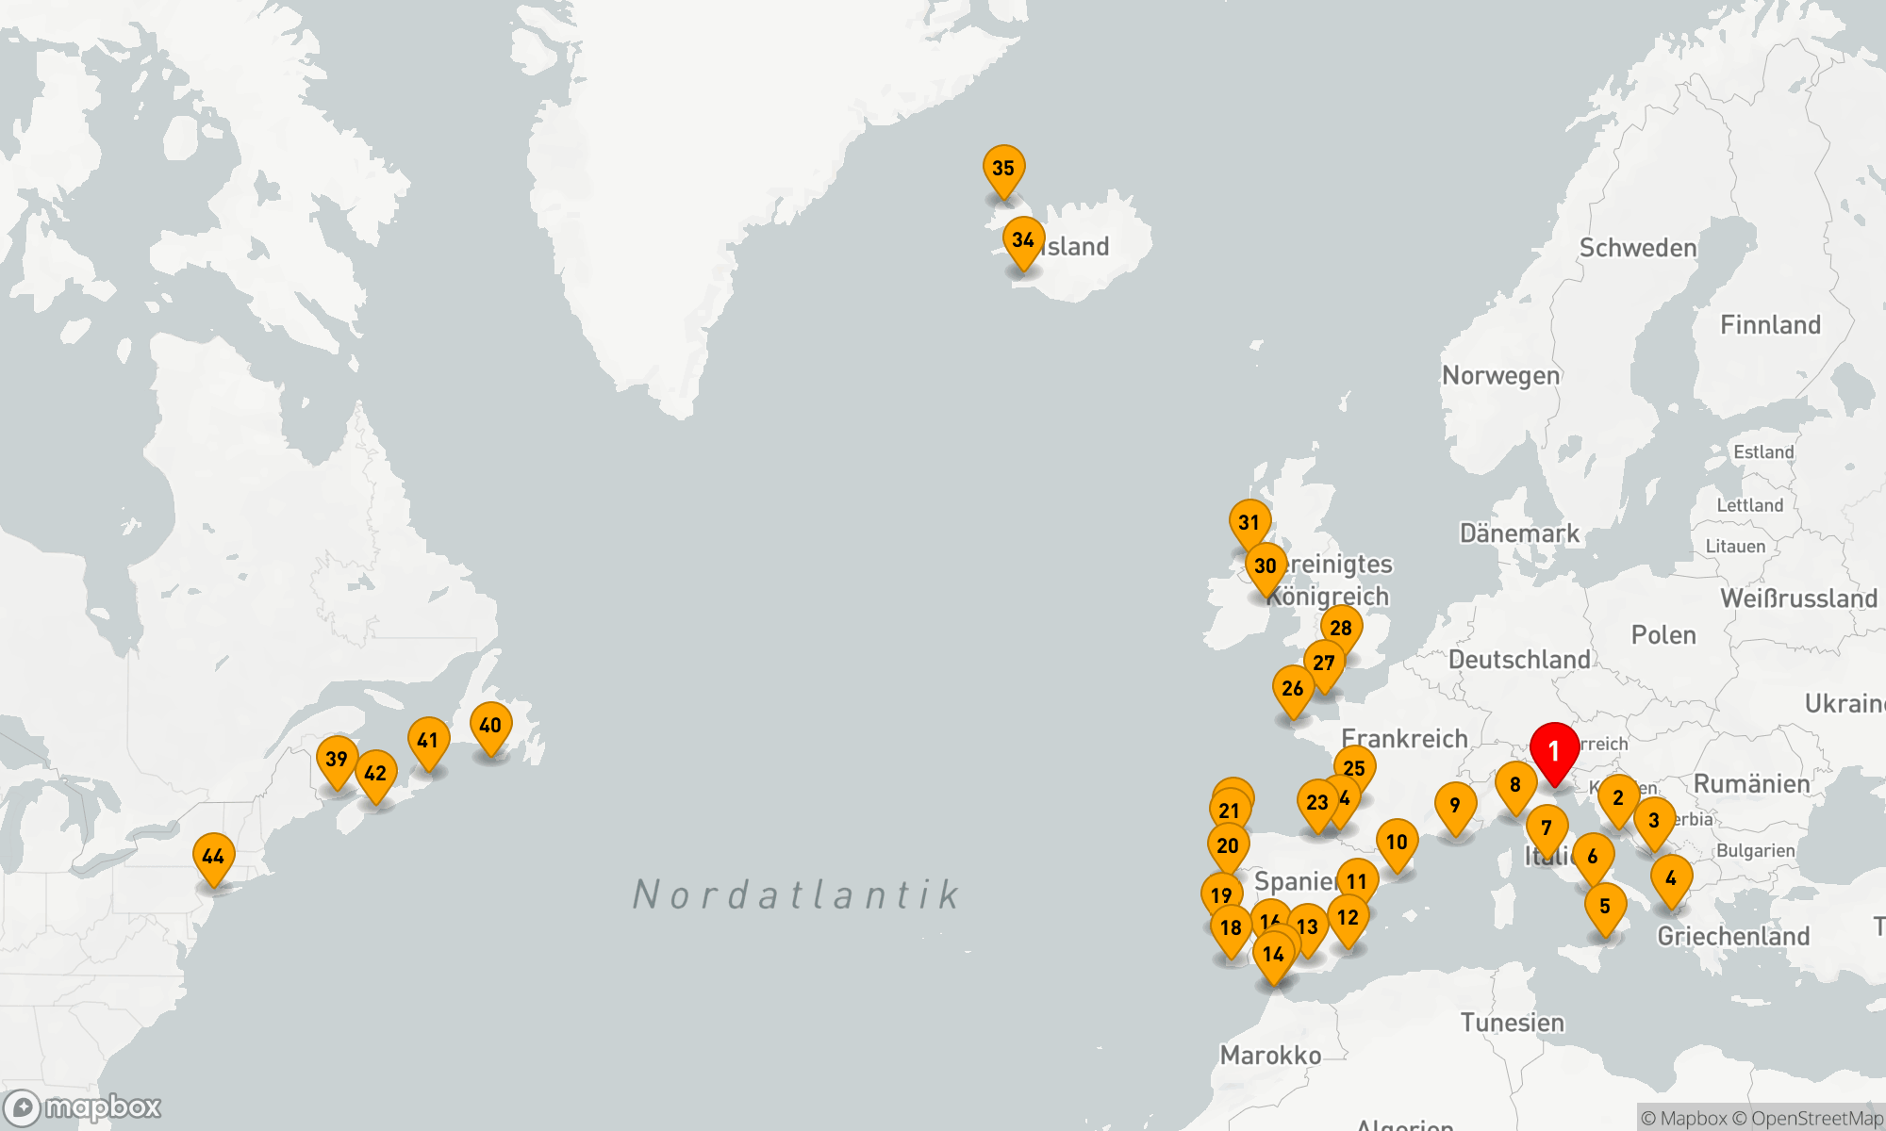Open the Mapbox logo link
Viewport: 1886px width, 1131px height.
click(x=82, y=1106)
